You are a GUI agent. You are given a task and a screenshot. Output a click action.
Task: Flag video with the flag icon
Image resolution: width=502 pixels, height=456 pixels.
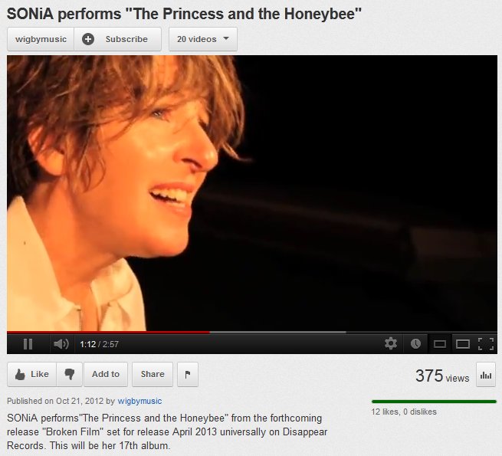188,374
